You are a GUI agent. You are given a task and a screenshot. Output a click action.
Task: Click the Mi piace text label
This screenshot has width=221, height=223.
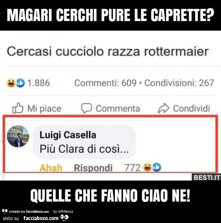pyautogui.click(x=44, y=109)
